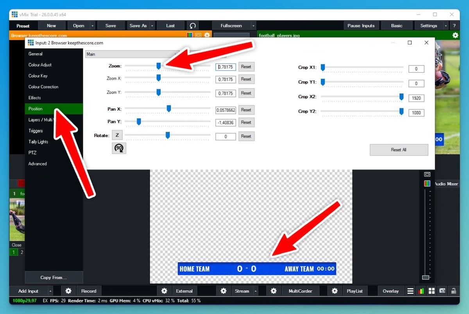
Task: Switch to the Triggers section
Action: point(38,131)
